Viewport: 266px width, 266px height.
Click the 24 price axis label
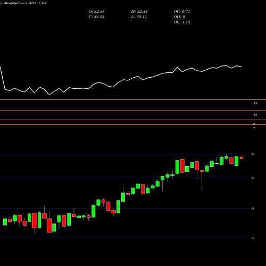coord(253,208)
